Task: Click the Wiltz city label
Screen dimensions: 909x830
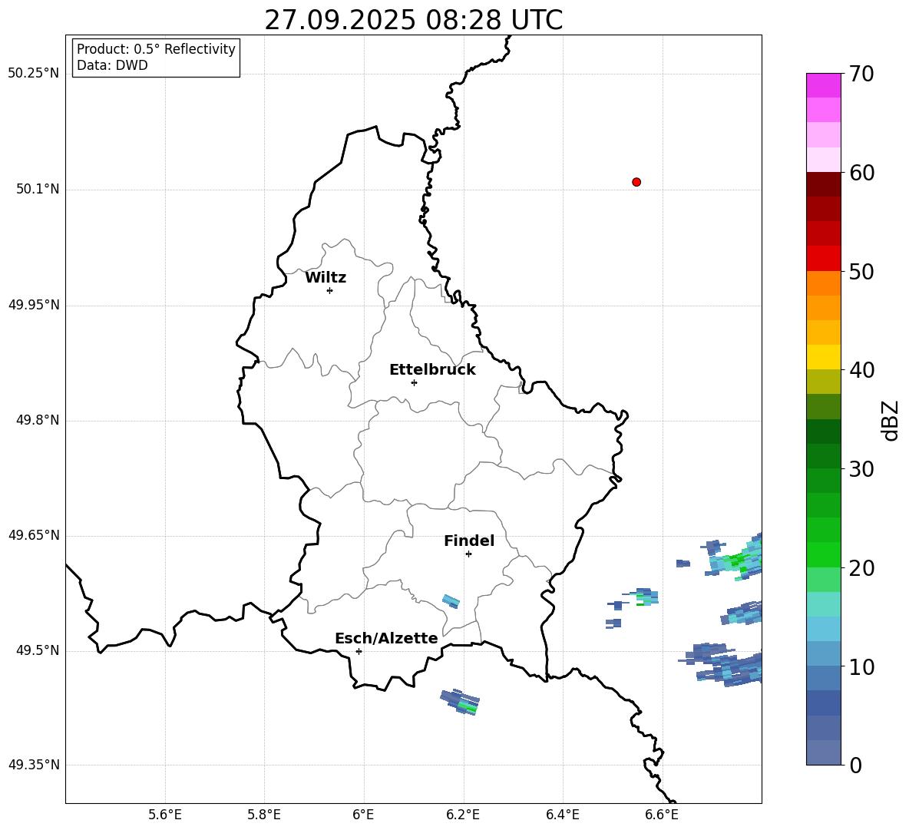Action: [x=326, y=278]
